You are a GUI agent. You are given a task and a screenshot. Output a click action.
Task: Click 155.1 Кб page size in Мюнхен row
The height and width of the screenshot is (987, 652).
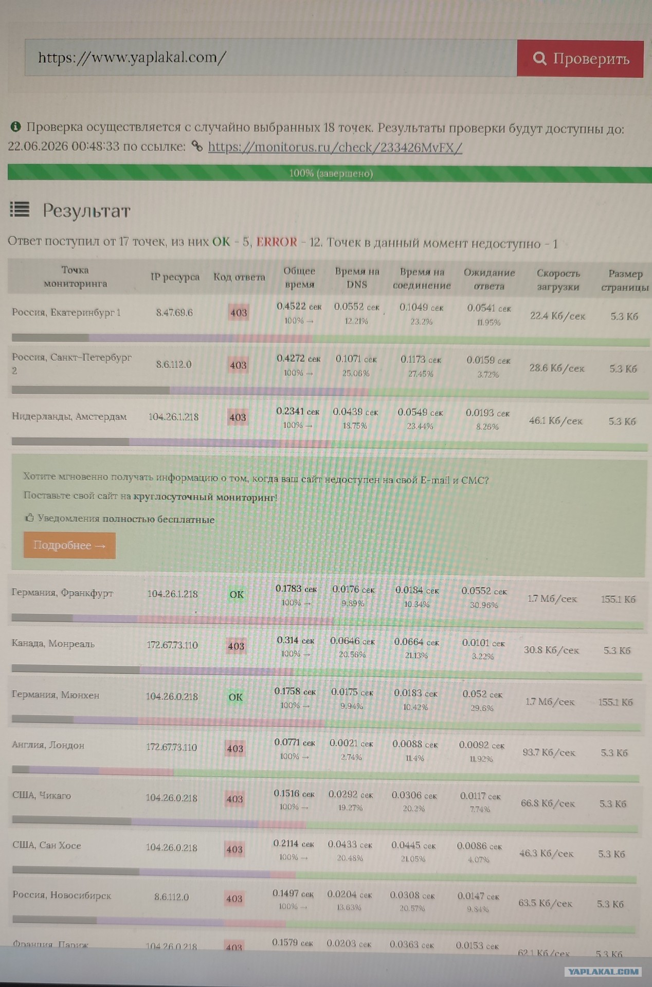615,702
